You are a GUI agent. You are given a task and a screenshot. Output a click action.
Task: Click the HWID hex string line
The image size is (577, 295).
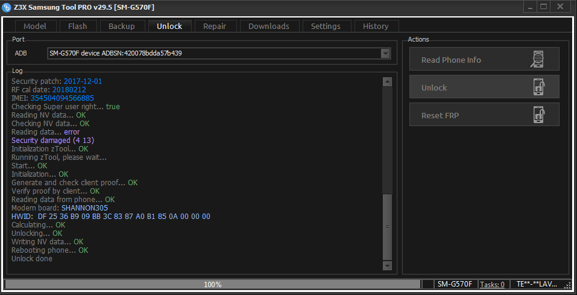point(111,217)
